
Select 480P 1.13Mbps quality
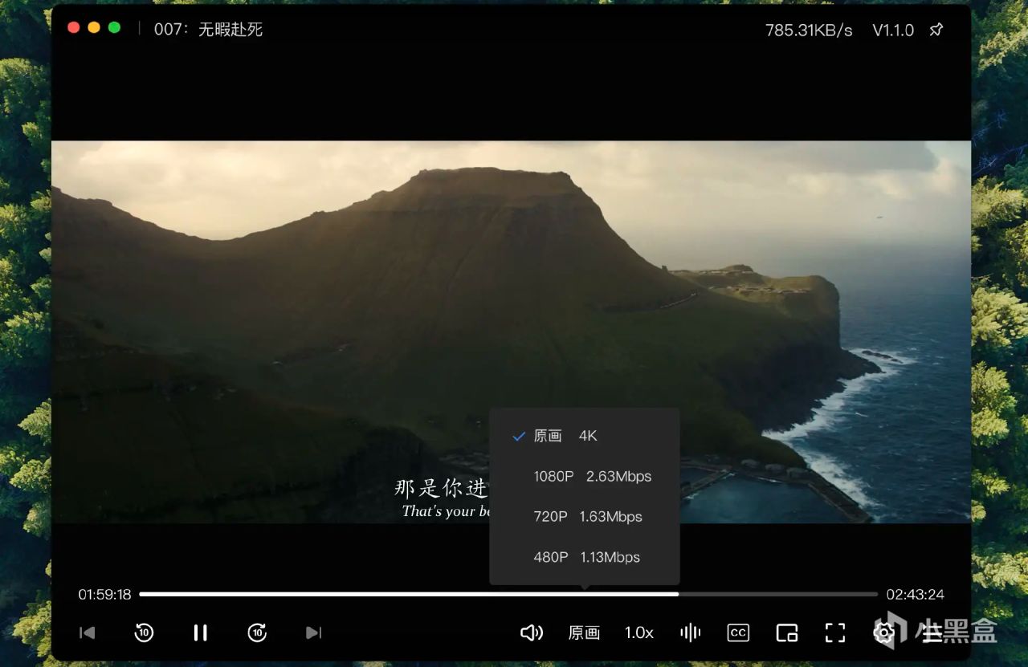click(585, 556)
